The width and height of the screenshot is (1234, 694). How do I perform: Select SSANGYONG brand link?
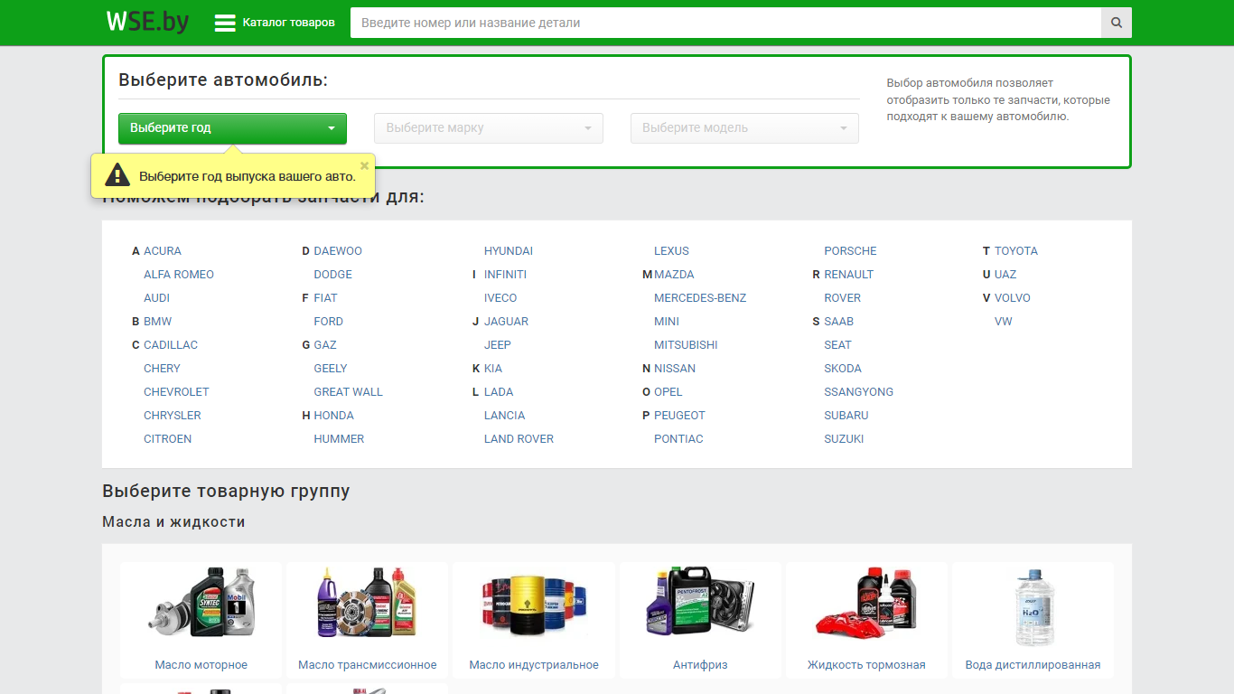tap(859, 392)
